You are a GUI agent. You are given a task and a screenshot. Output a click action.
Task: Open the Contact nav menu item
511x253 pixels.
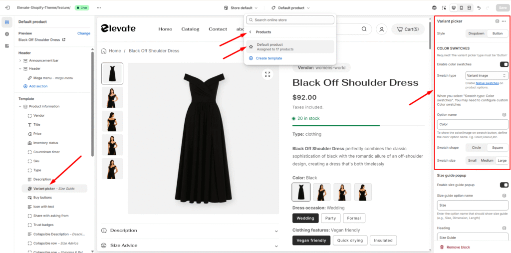pyautogui.click(x=218, y=29)
